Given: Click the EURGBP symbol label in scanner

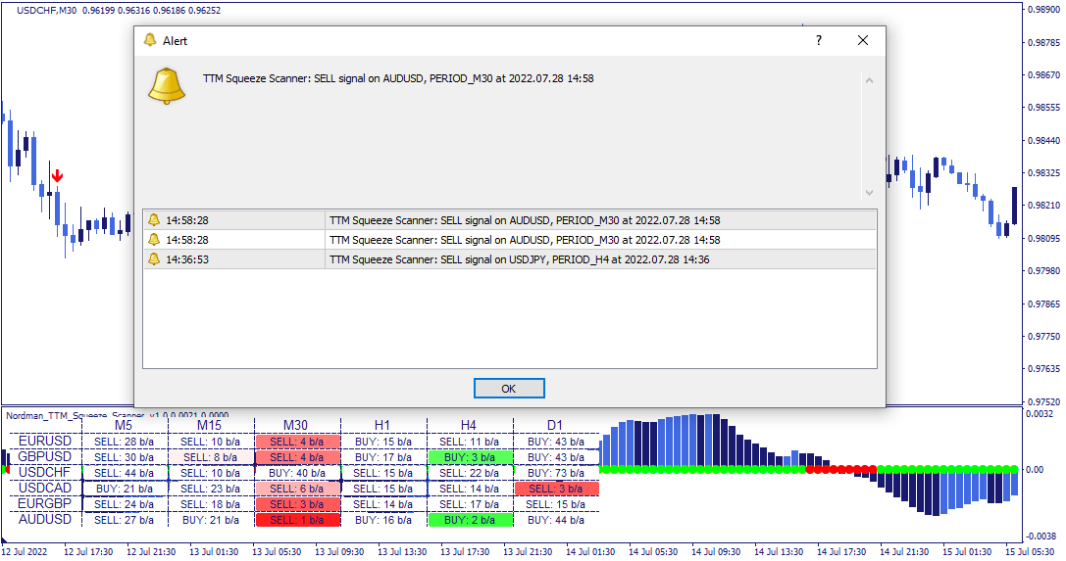Looking at the screenshot, I should (x=44, y=503).
